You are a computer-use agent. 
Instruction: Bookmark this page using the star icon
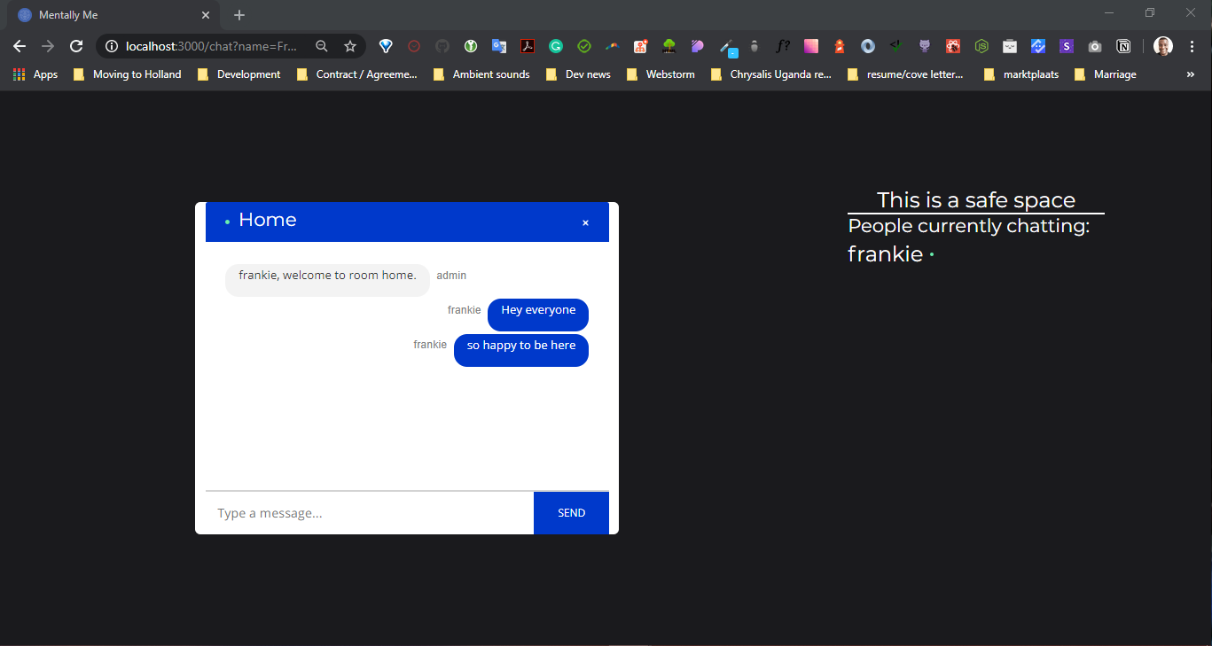pyautogui.click(x=350, y=46)
